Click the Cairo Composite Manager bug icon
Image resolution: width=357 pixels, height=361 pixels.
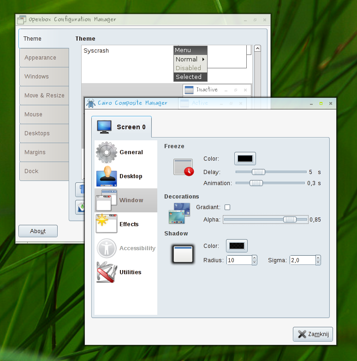click(91, 103)
